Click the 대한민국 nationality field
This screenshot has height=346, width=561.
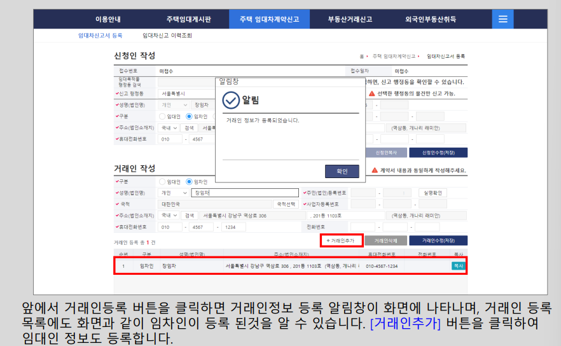215,204
